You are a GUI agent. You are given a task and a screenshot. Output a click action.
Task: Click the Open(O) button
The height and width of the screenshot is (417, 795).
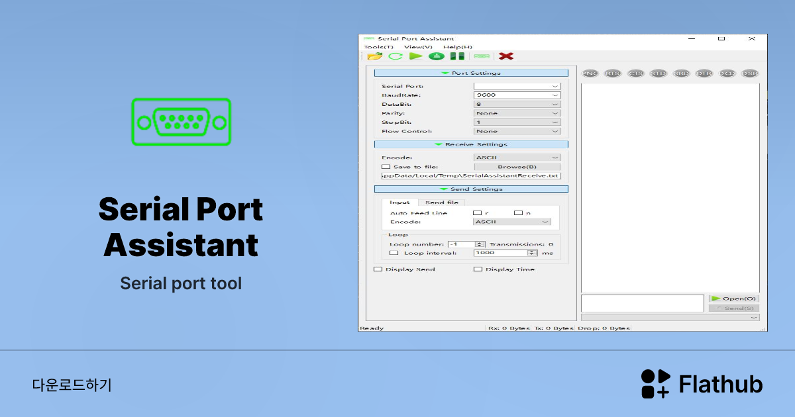(733, 298)
